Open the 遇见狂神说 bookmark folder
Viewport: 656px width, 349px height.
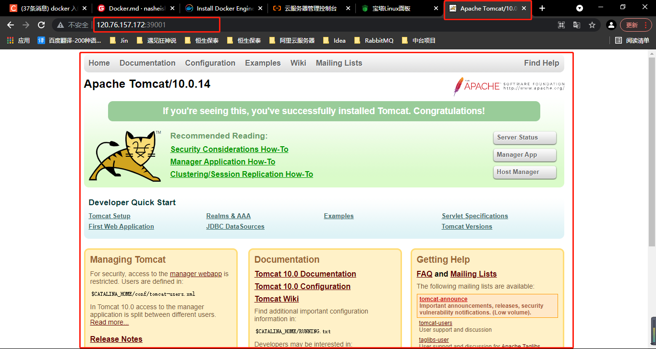pos(157,40)
